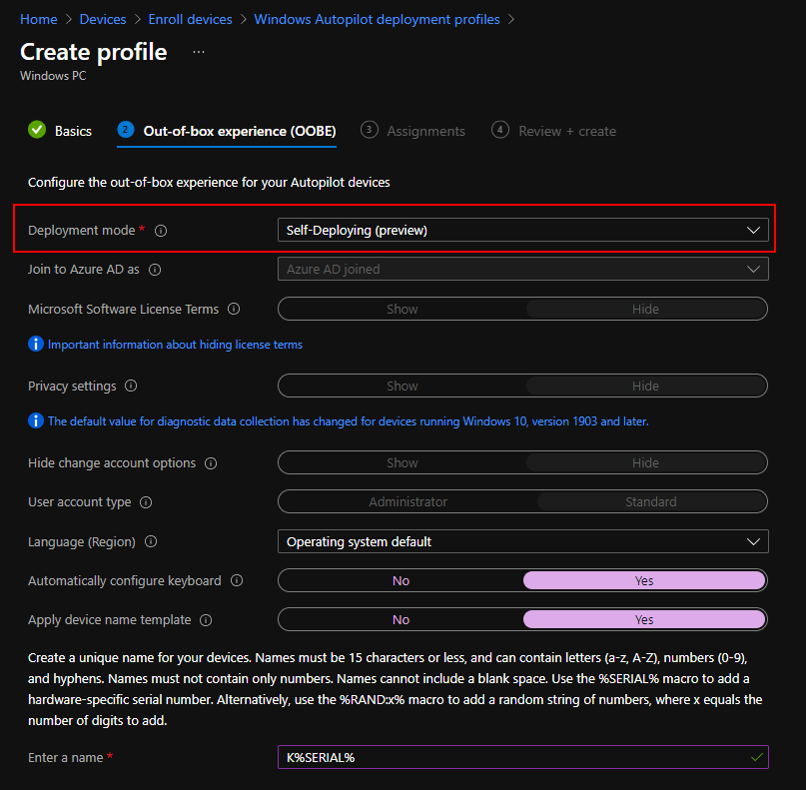
Task: Expand the Language (Region) dropdown
Action: 521,542
